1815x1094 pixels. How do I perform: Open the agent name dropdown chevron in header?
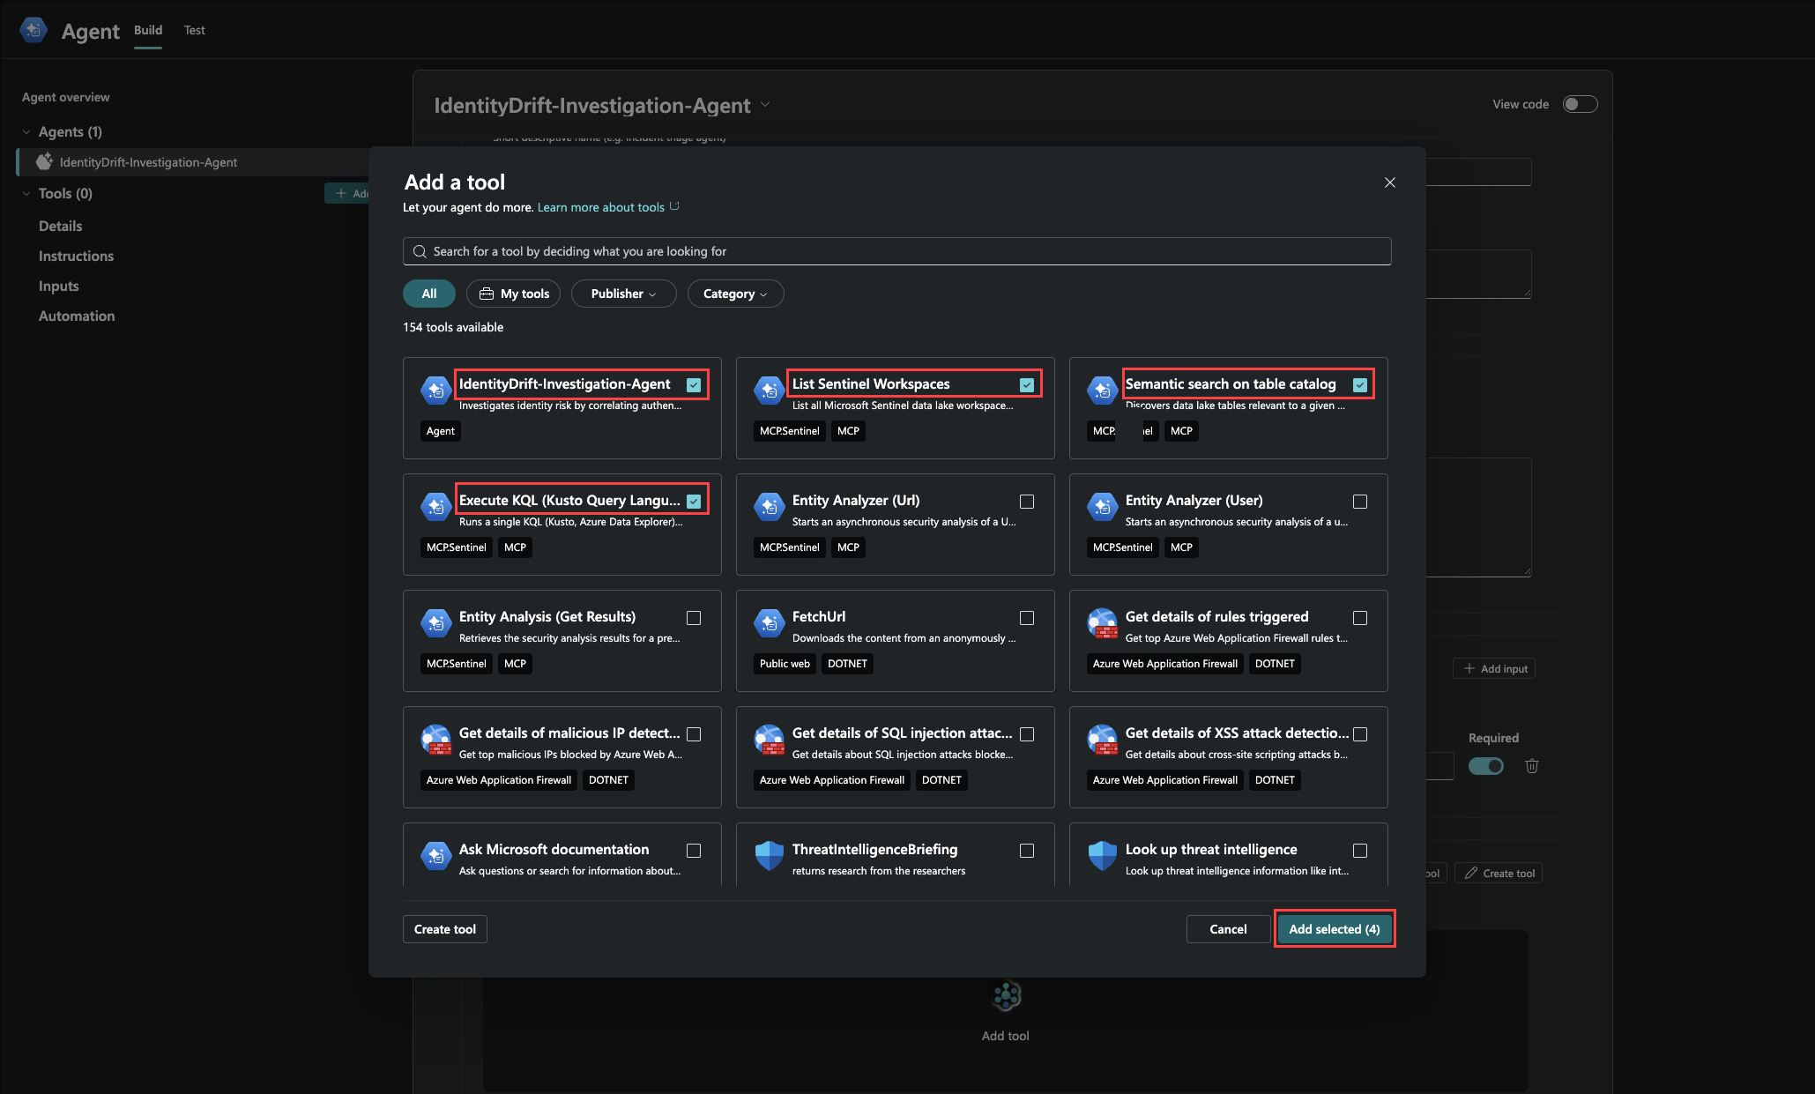click(765, 105)
